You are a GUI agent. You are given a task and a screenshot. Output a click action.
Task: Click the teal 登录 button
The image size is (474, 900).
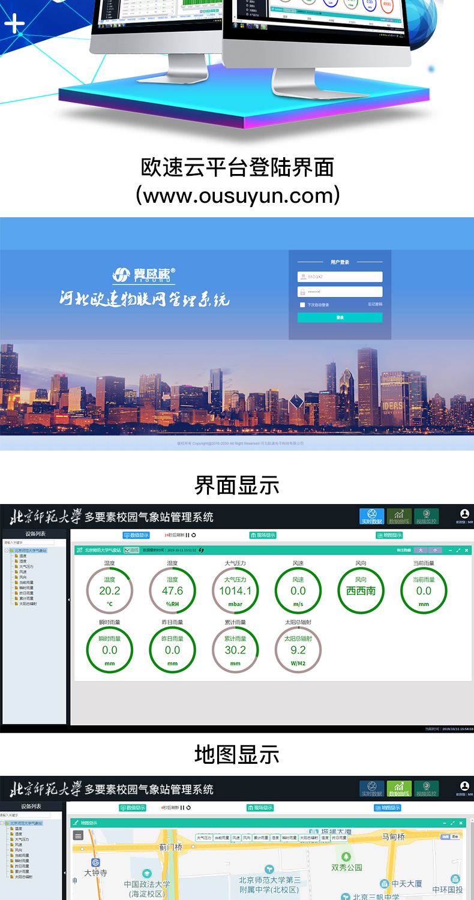click(340, 317)
